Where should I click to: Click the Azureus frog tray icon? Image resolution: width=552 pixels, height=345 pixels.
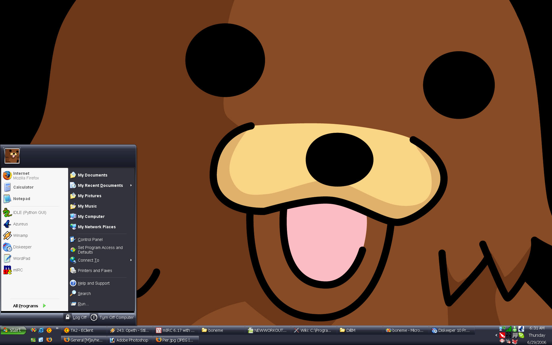(521, 329)
